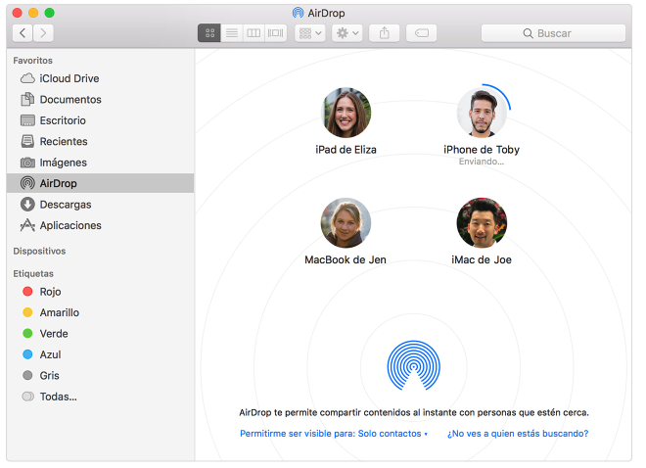Viewport: 646px width, 468px height.
Task: Switch to Cover Flow view
Action: (x=276, y=33)
